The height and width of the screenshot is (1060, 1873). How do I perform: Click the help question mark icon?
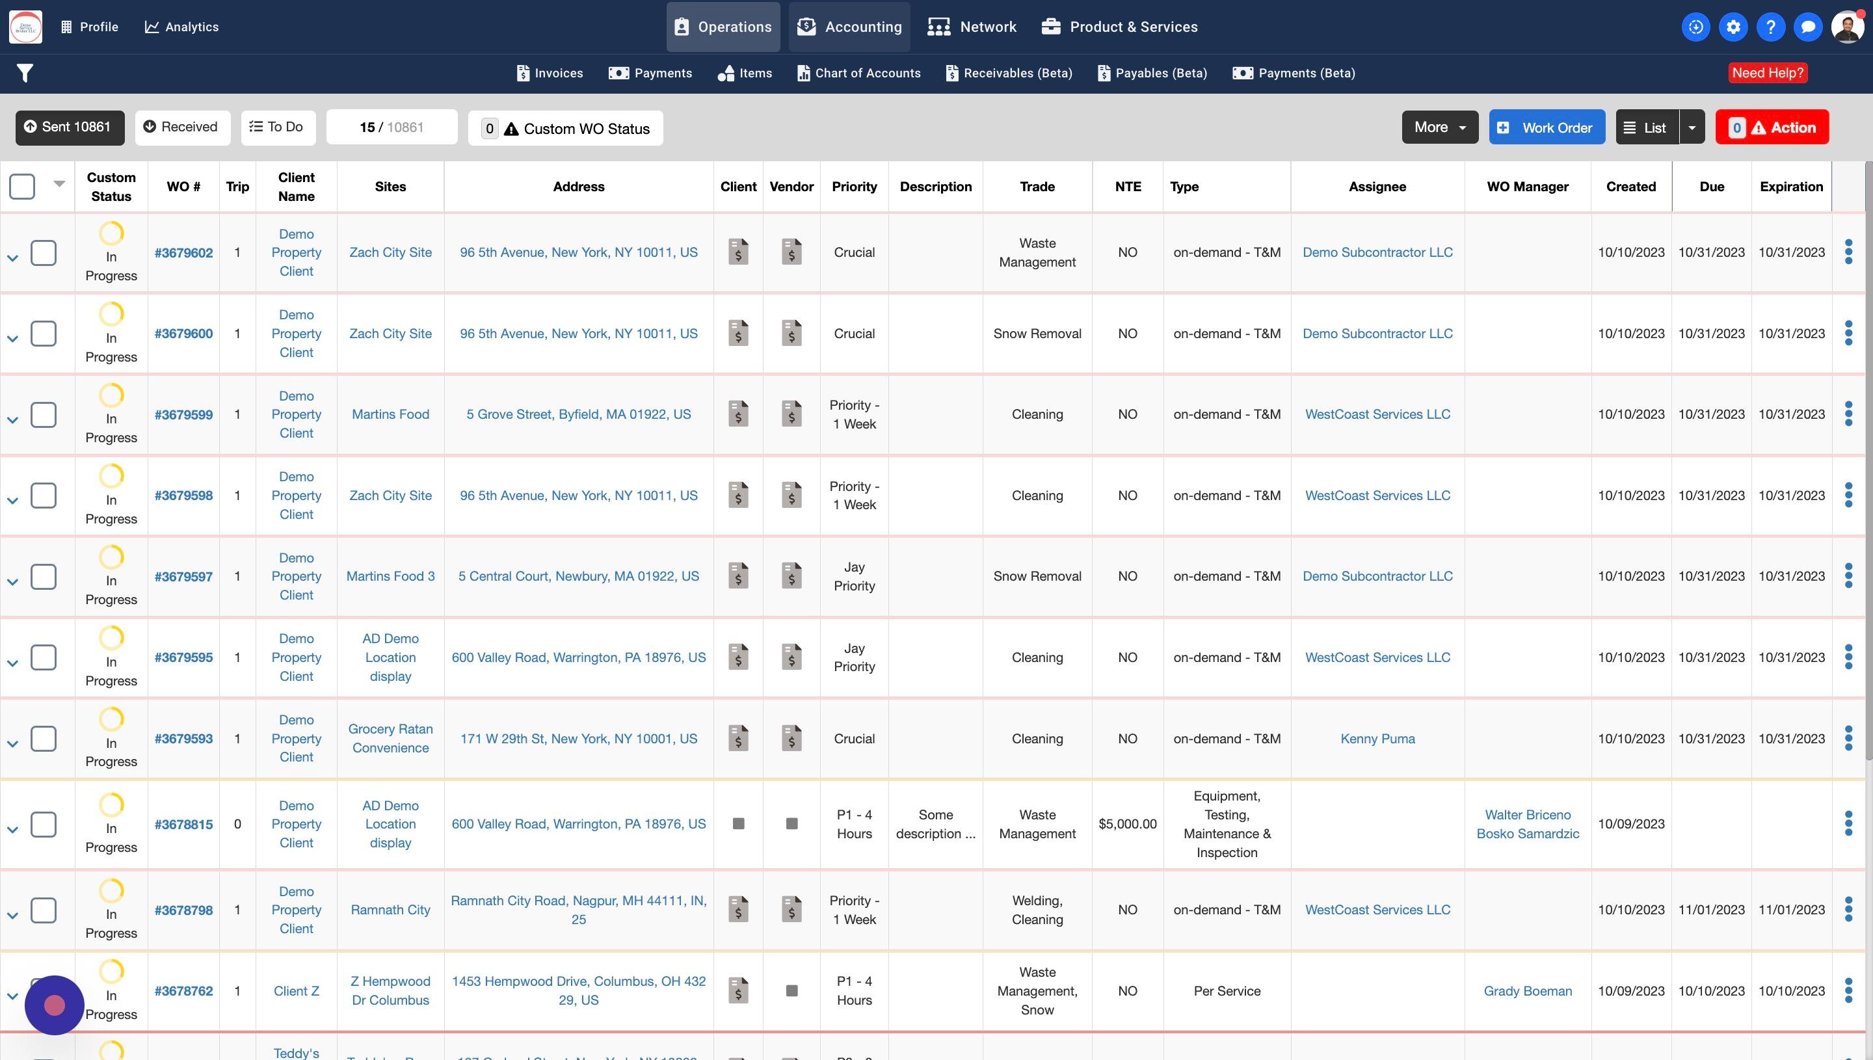(x=1770, y=27)
